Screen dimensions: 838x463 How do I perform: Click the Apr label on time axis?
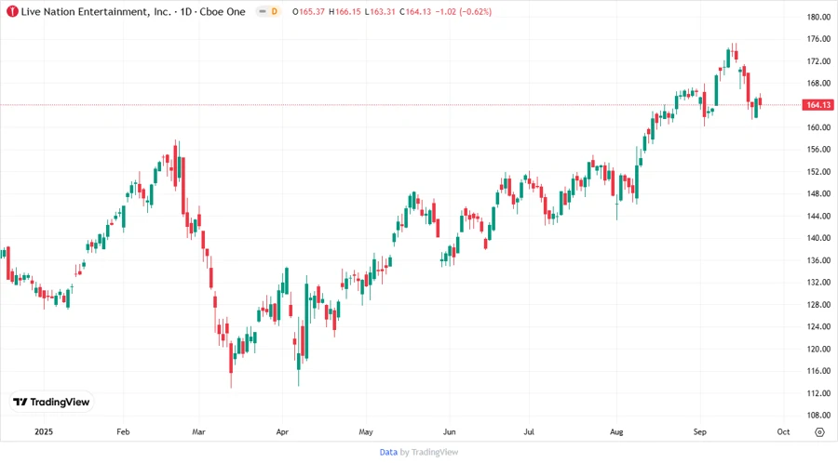point(282,432)
